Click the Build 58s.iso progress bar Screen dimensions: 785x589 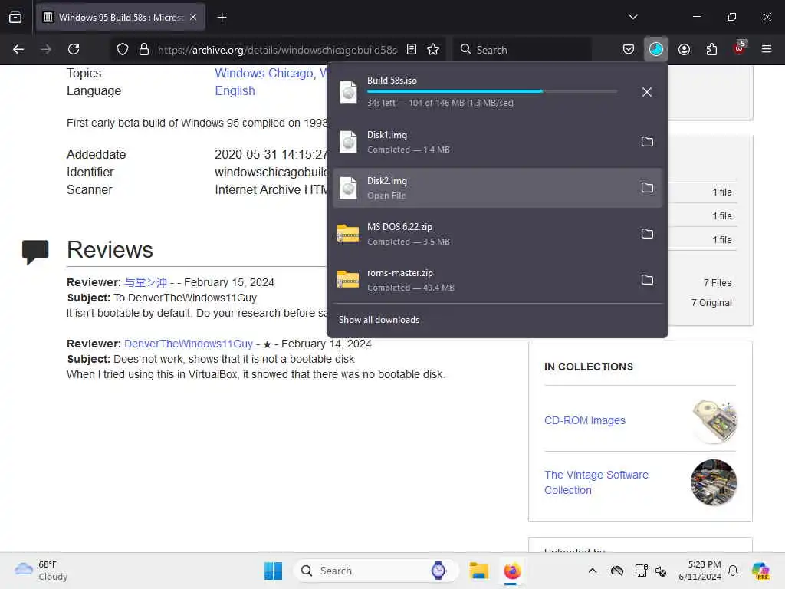point(492,91)
